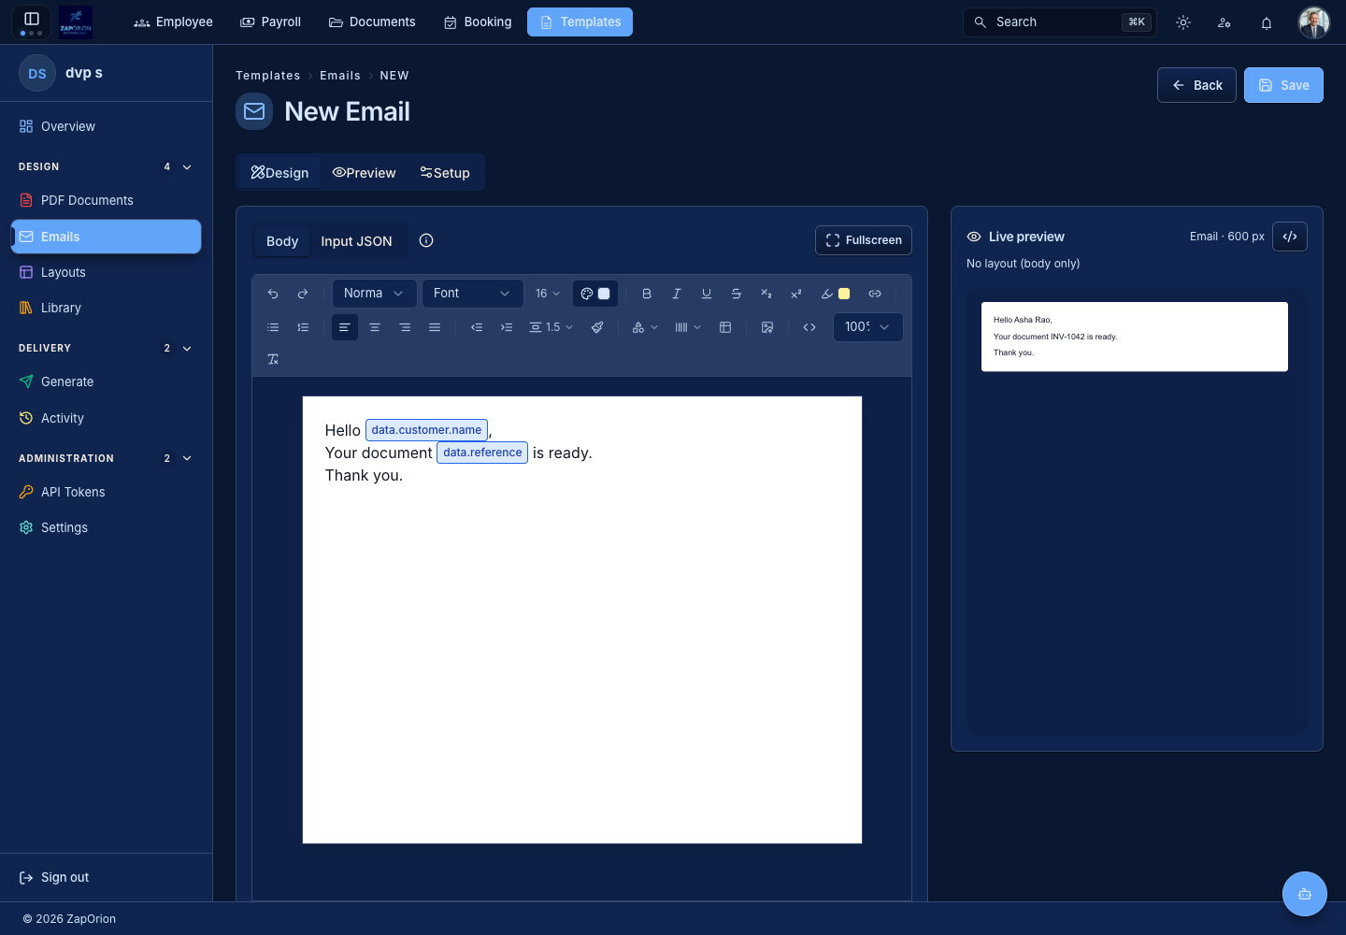
Task: Open the Normal paragraph style dropdown
Action: pyautogui.click(x=374, y=294)
